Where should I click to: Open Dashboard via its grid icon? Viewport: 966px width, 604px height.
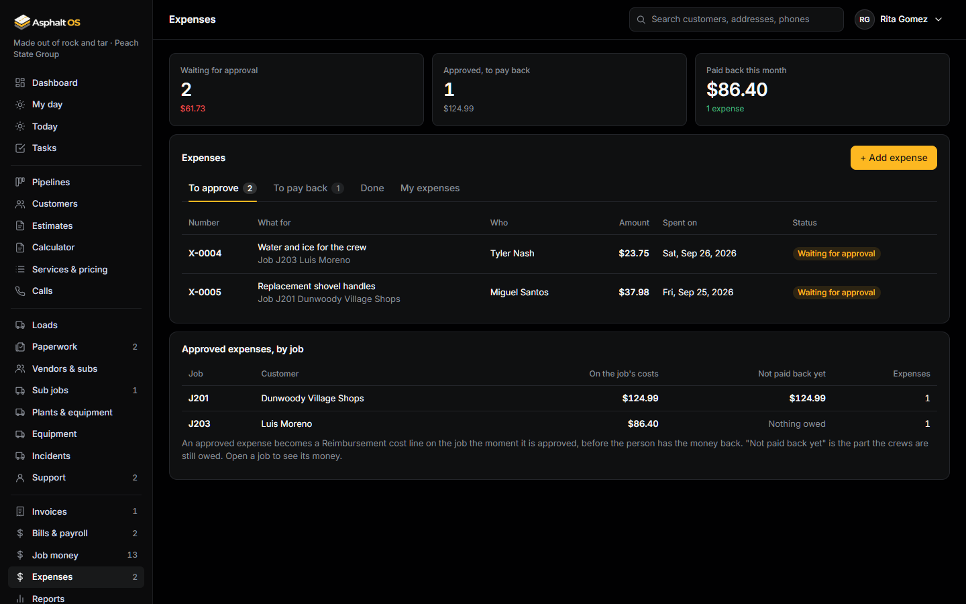[20, 83]
